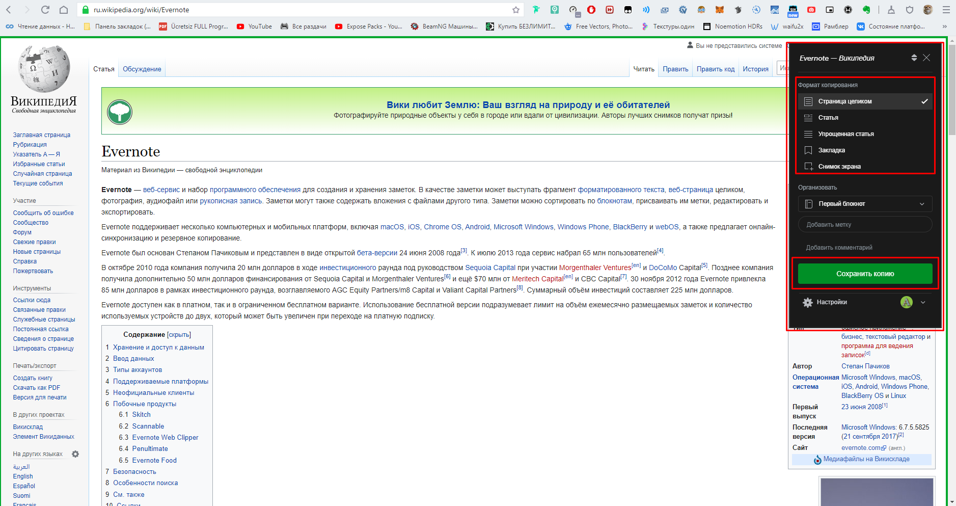The height and width of the screenshot is (506, 956).
Task: Click the browser Home icon
Action: 63,9
